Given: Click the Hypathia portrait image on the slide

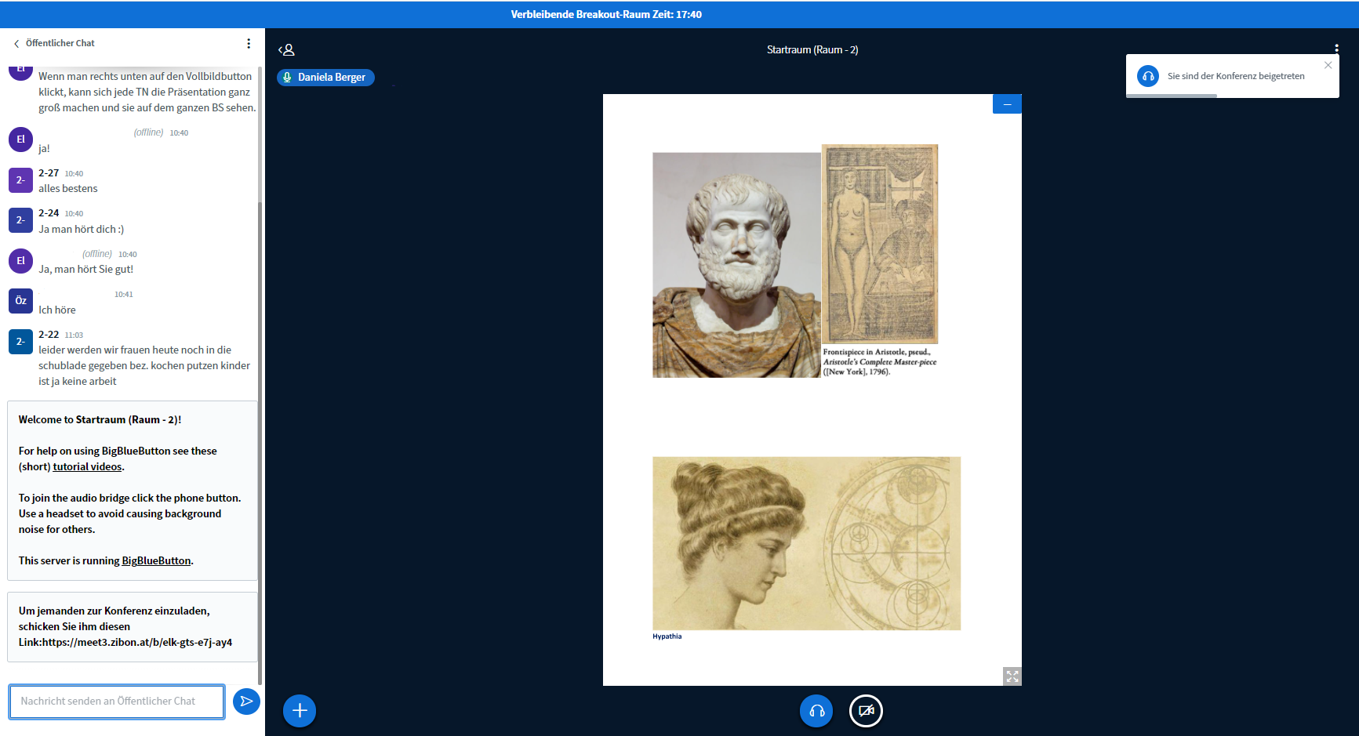Looking at the screenshot, I should (806, 543).
